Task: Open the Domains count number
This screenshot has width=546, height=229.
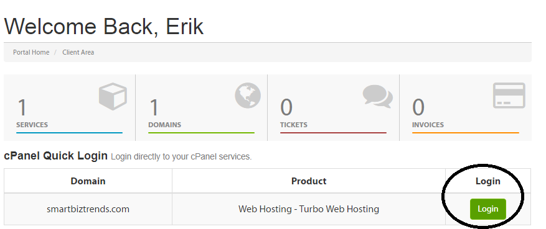Action: [x=154, y=107]
